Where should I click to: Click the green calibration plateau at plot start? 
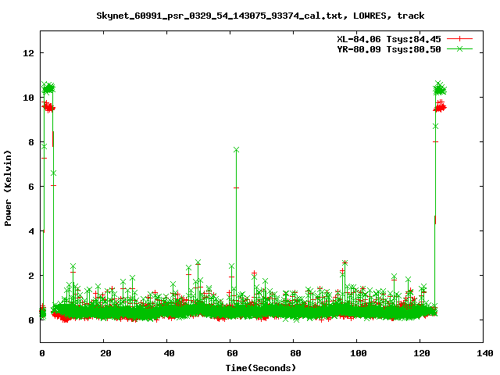pyautogui.click(x=49, y=87)
